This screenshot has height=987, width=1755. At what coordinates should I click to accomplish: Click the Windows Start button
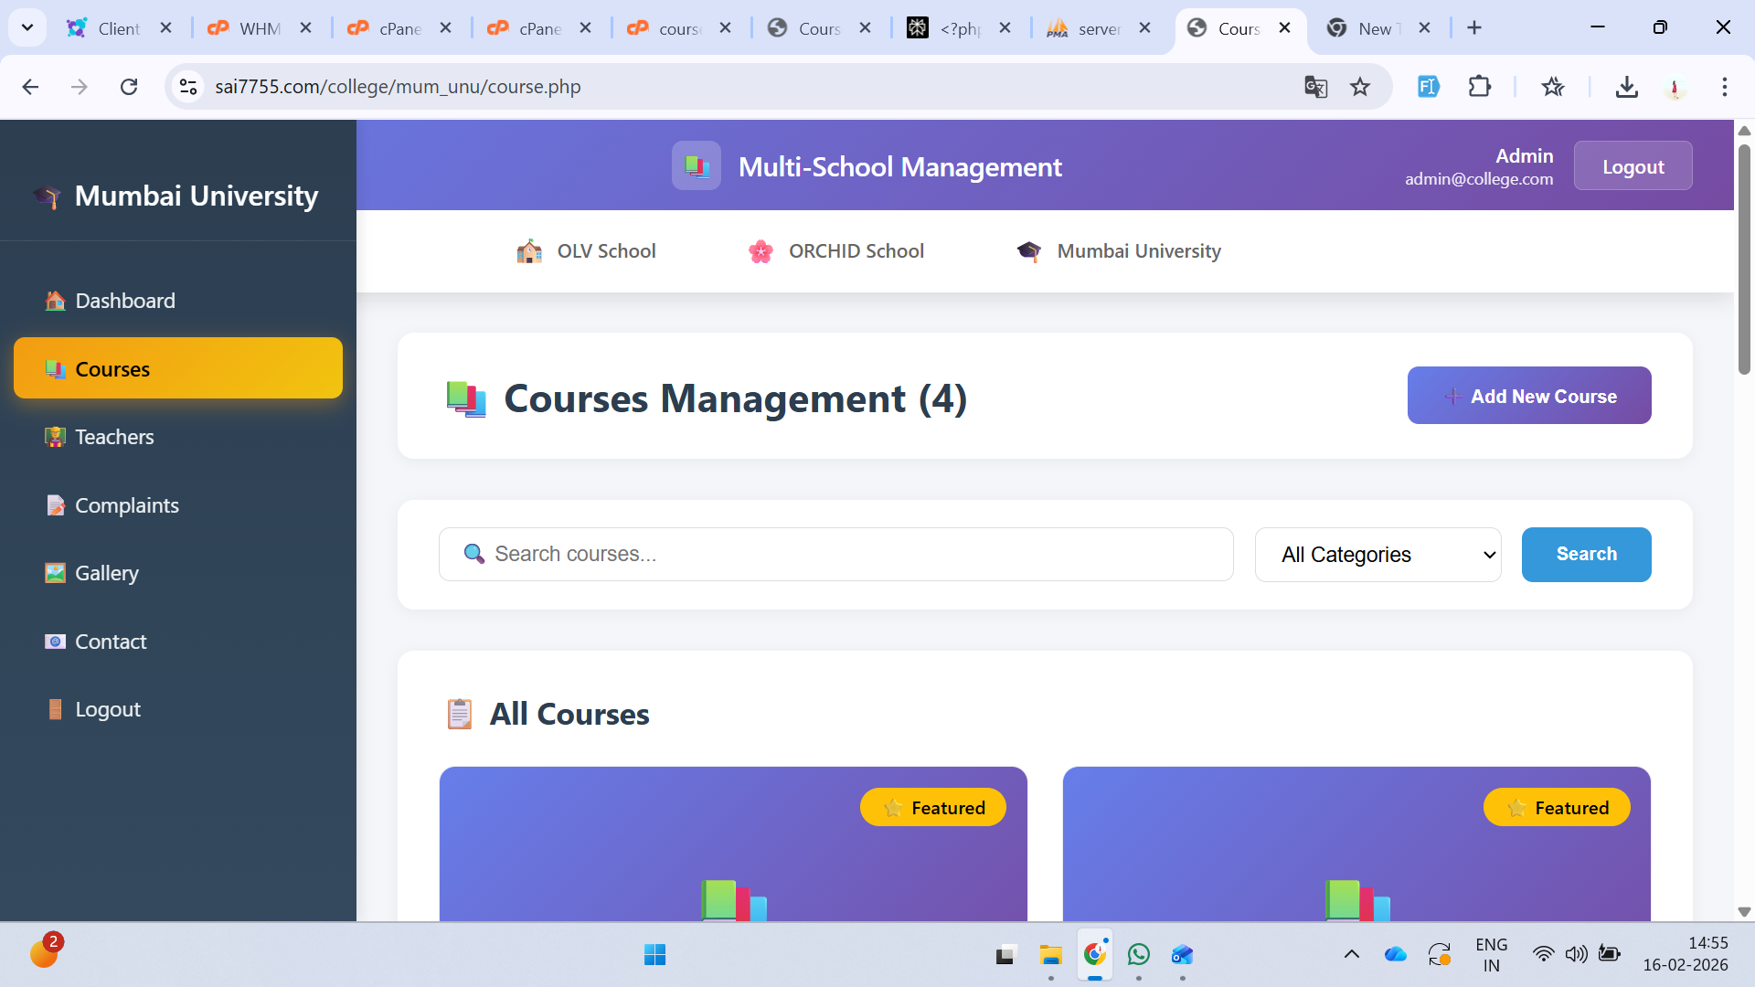[x=654, y=955]
